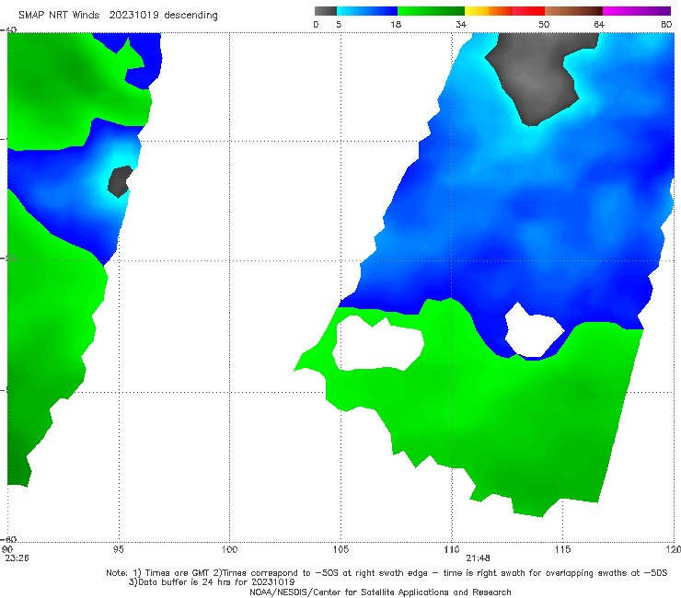The height and width of the screenshot is (598, 681).
Task: Click the color bar label '18'
Action: click(x=396, y=24)
